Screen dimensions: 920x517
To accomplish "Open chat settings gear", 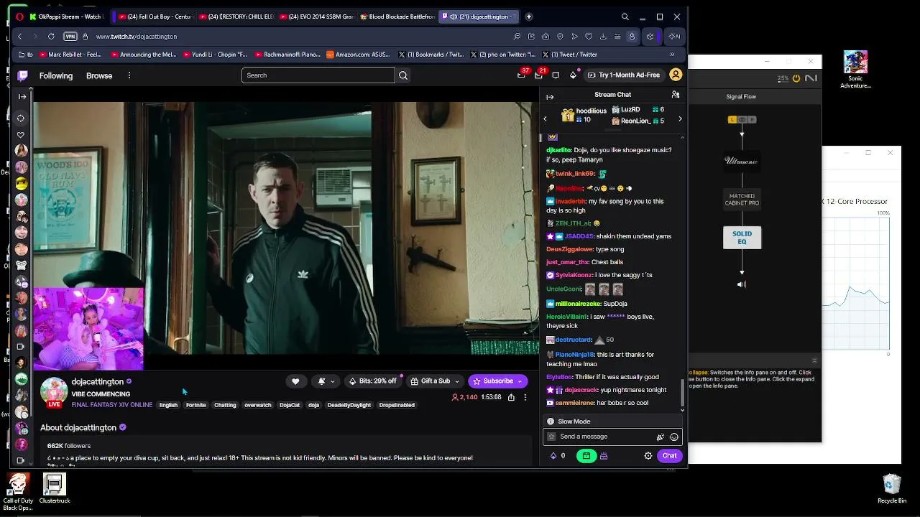I will 648,456.
